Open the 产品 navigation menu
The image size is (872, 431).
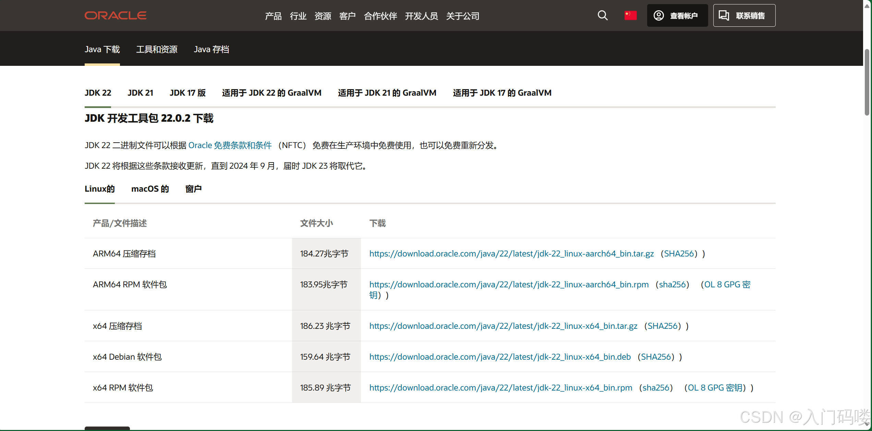coord(273,16)
